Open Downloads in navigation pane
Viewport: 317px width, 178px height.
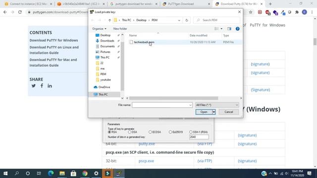[107, 41]
